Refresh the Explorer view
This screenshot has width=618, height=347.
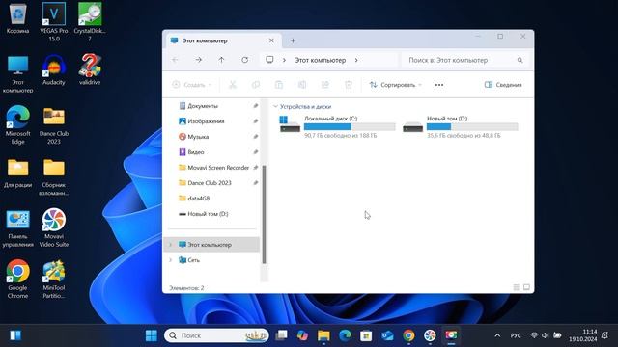244,60
